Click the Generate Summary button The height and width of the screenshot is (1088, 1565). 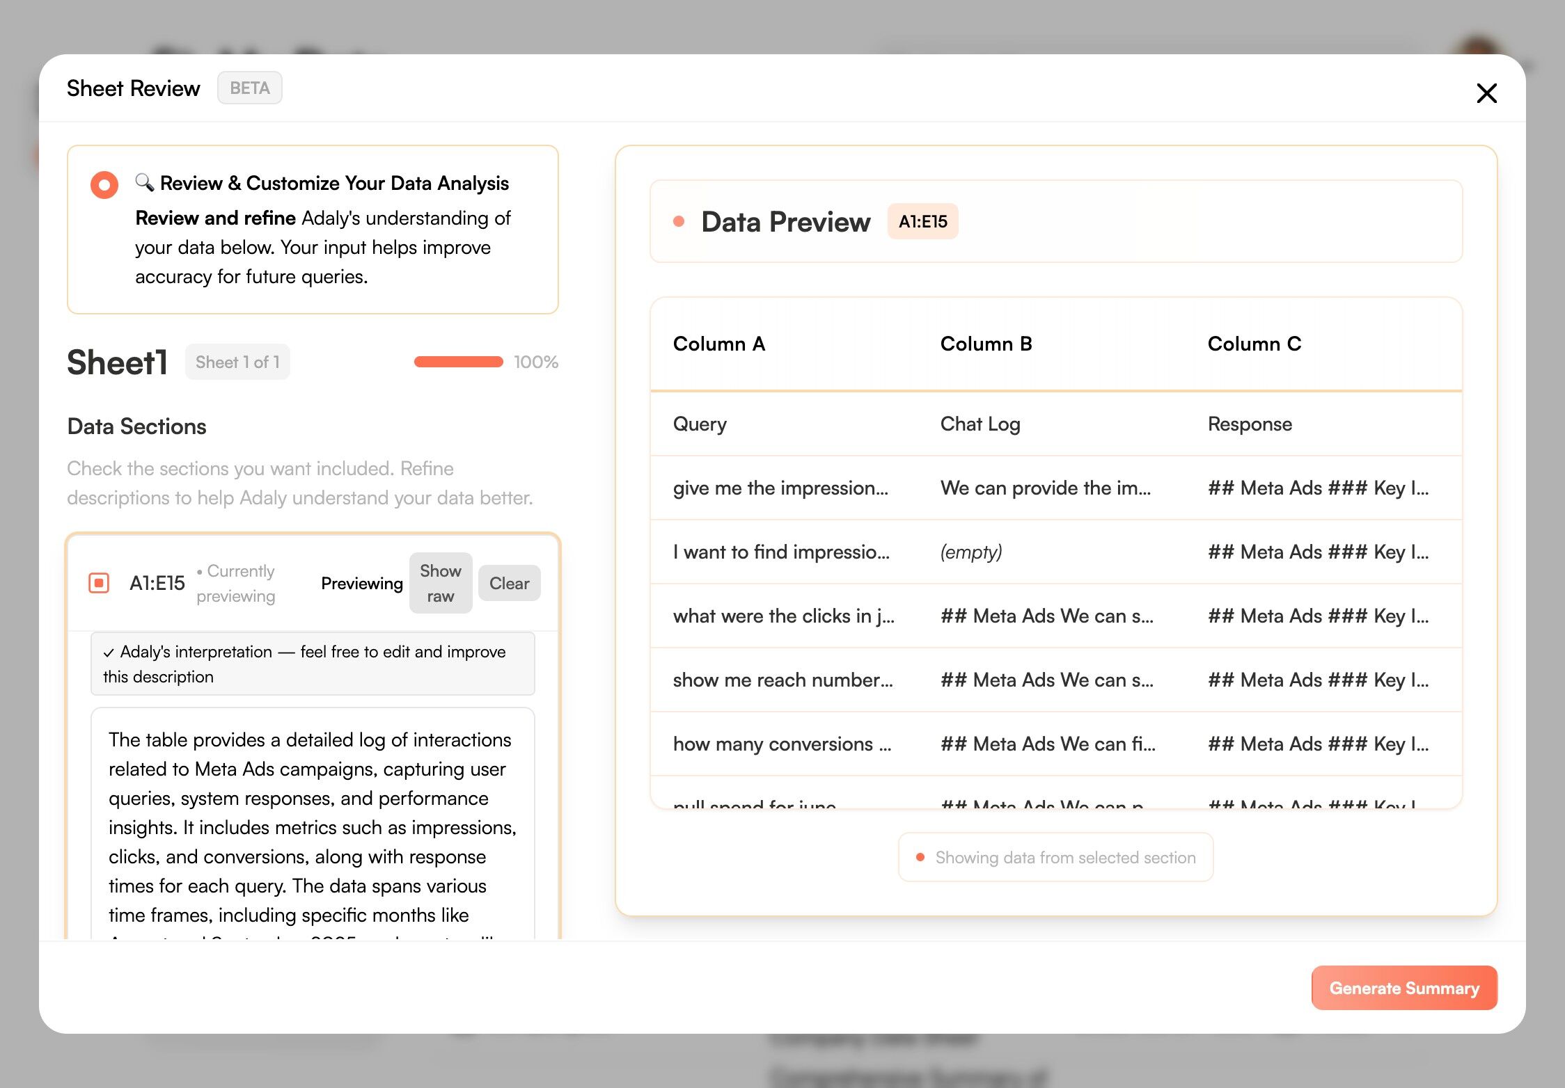pyautogui.click(x=1403, y=988)
